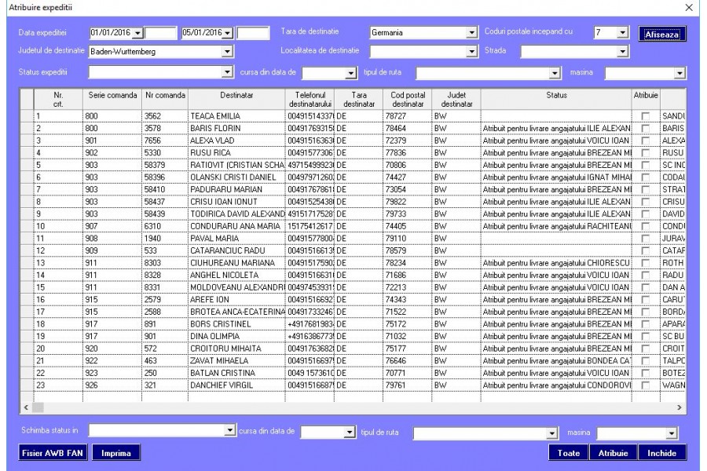Click the Status column header
The width and height of the screenshot is (707, 471).
(556, 99)
